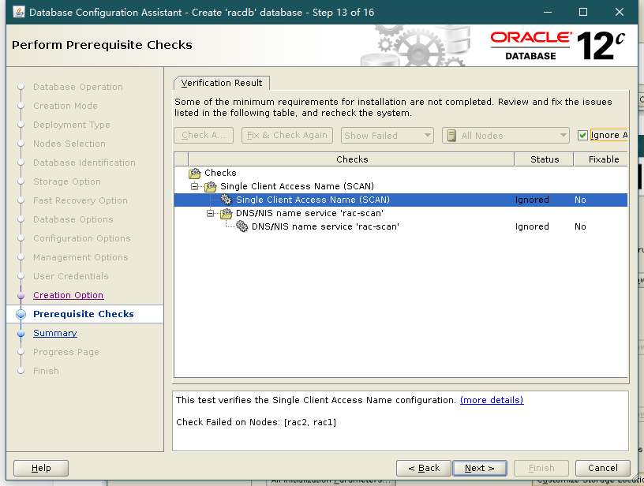Open the more details link
This screenshot has width=644, height=486.
point(492,400)
